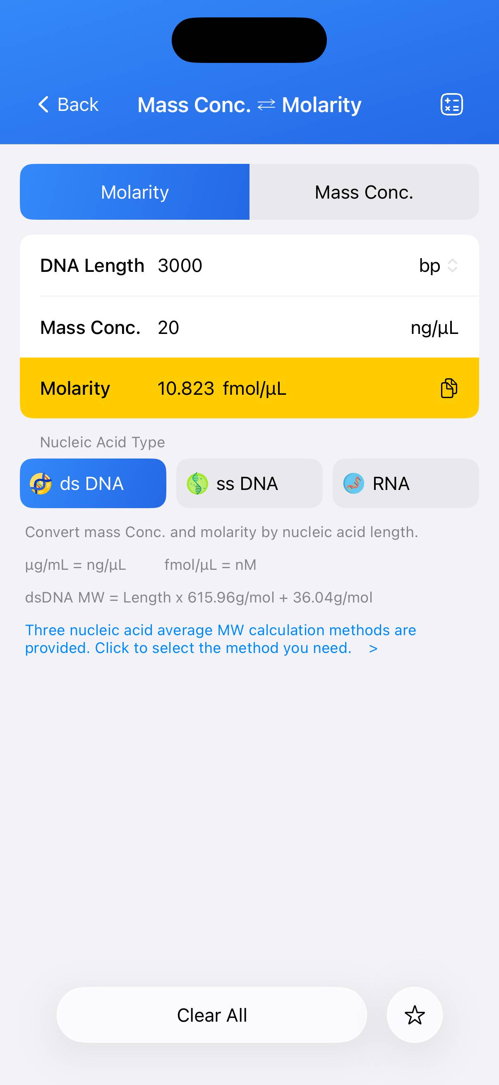The width and height of the screenshot is (499, 1085).
Task: Open the calculator list icon in header
Action: pyautogui.click(x=451, y=104)
